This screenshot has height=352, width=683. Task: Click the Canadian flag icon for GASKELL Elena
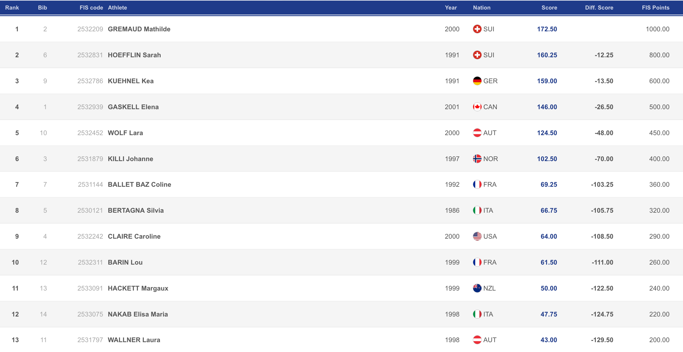pyautogui.click(x=477, y=107)
